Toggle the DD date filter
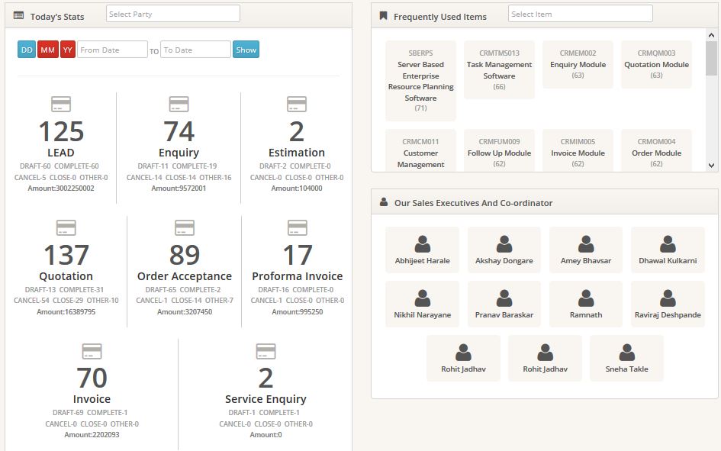 point(25,49)
